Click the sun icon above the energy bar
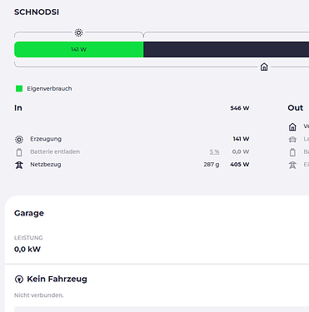 (79, 32)
